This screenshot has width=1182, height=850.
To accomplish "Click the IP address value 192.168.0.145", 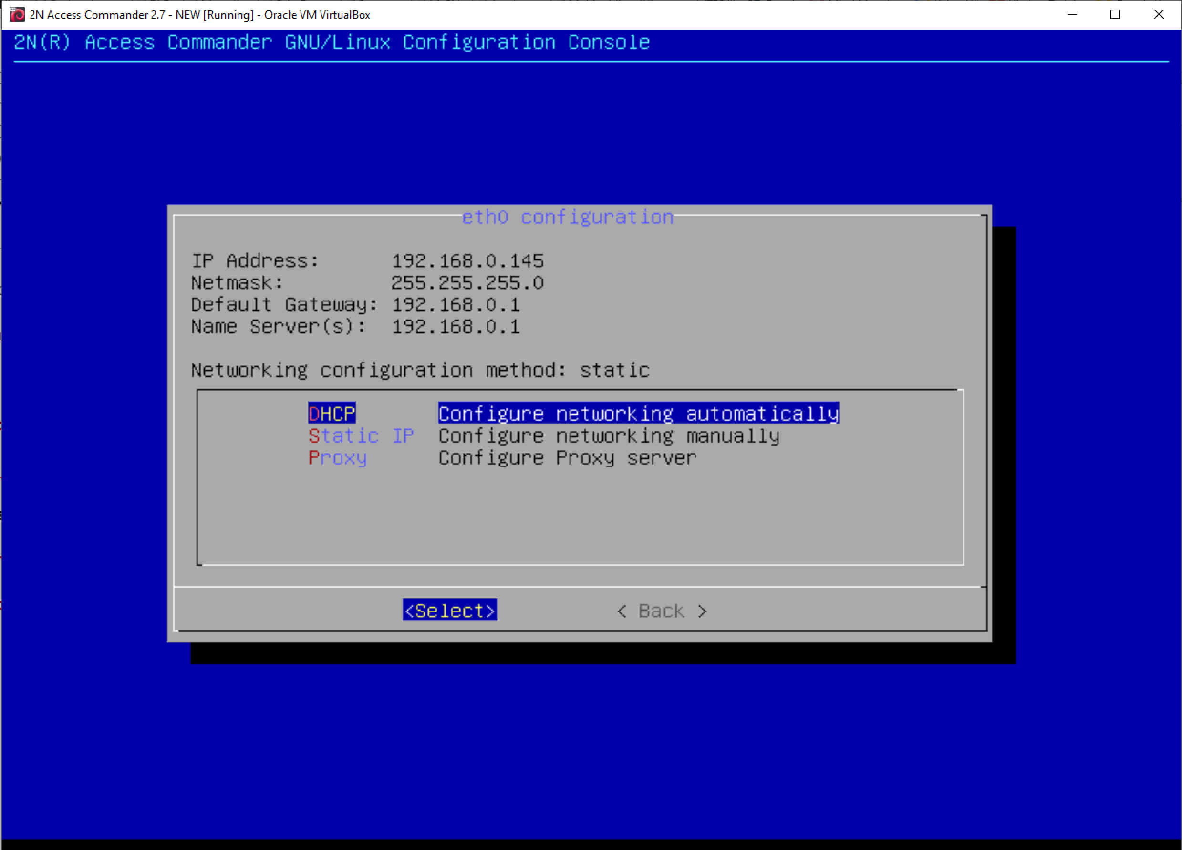I will [x=467, y=260].
